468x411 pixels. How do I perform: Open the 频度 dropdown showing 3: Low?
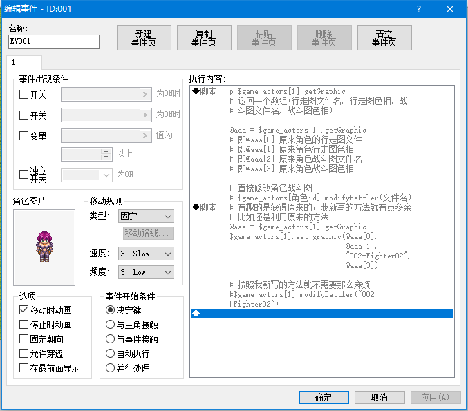coord(147,272)
